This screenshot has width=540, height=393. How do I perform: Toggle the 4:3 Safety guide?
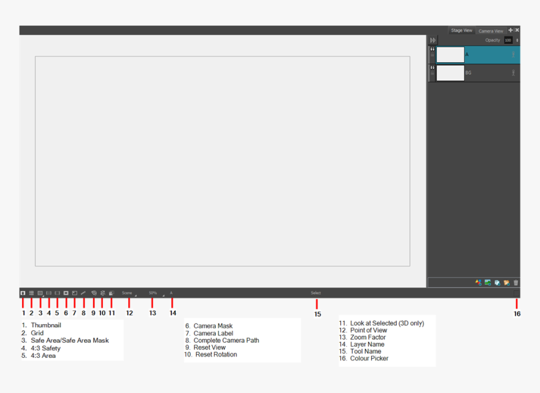coord(49,293)
